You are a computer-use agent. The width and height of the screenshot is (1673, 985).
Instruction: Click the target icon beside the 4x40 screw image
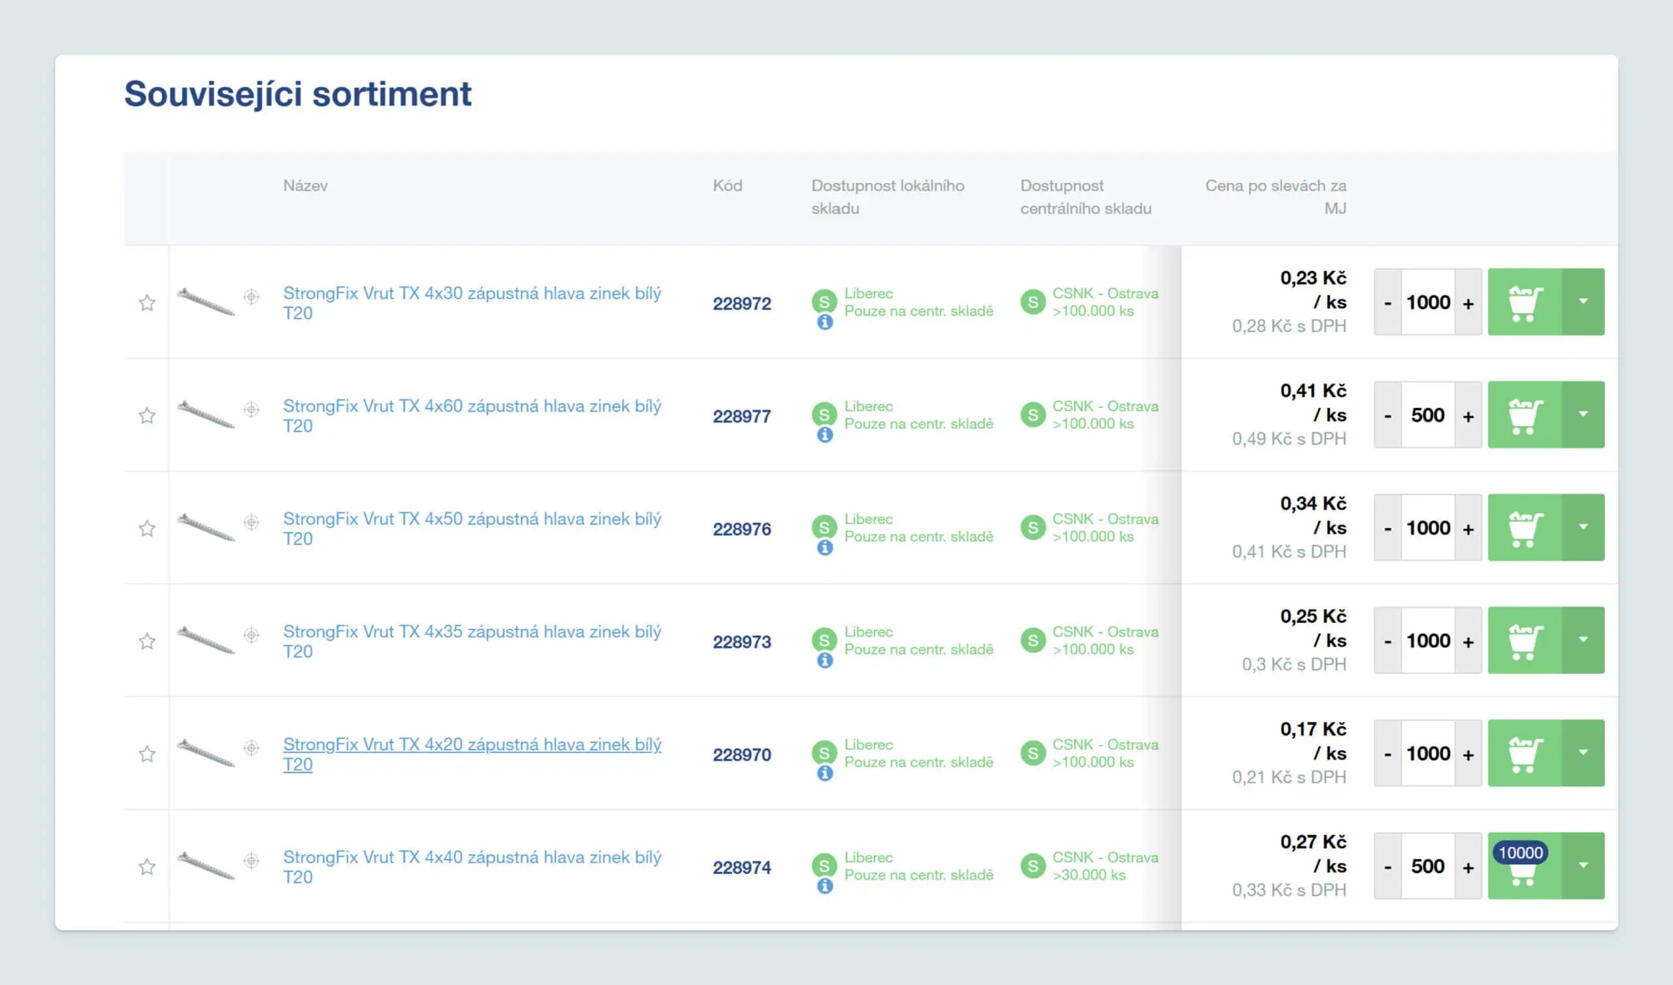click(x=251, y=861)
